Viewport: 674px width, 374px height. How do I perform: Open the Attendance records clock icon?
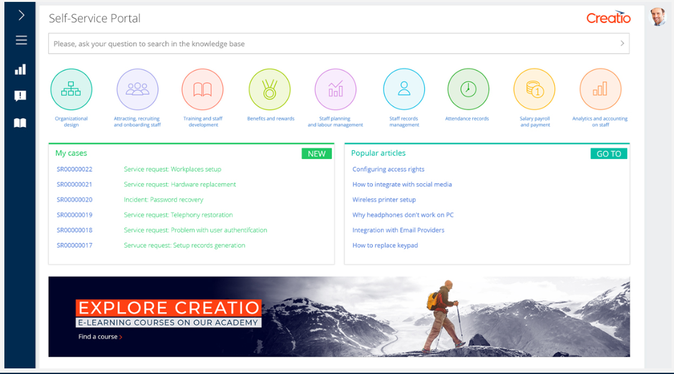467,90
